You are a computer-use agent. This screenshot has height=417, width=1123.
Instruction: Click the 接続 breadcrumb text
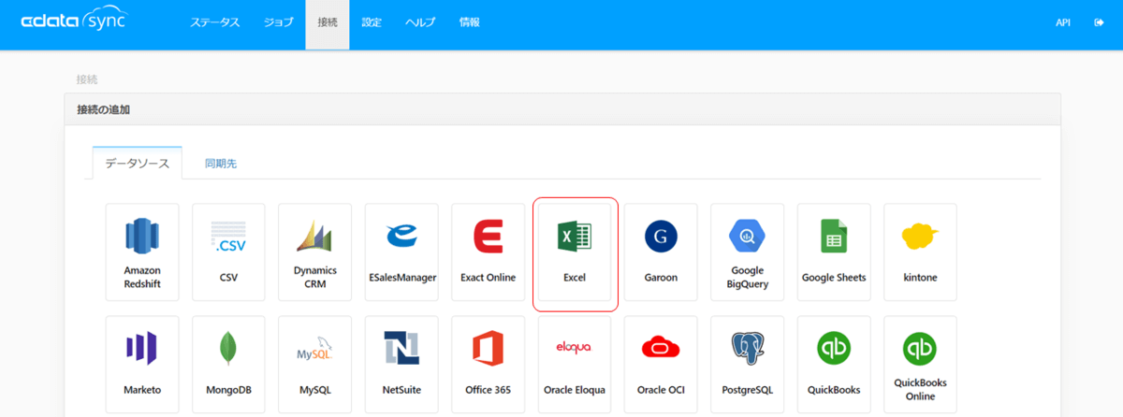coord(86,79)
